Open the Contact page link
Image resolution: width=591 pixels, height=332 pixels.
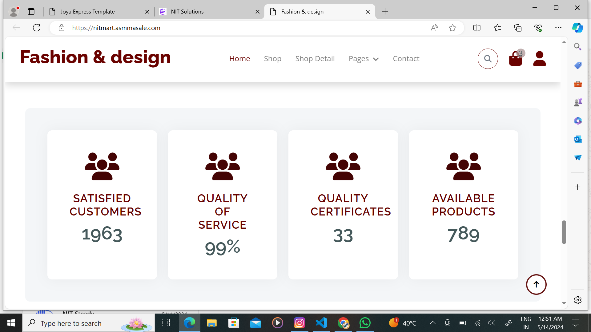pyautogui.click(x=406, y=59)
